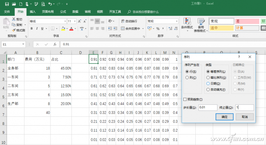
Task: Click the center text horizontally icon
Action: tap(97, 29)
